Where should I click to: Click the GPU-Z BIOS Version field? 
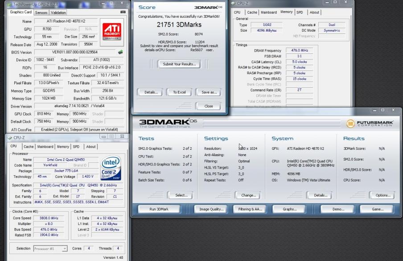click(75, 52)
